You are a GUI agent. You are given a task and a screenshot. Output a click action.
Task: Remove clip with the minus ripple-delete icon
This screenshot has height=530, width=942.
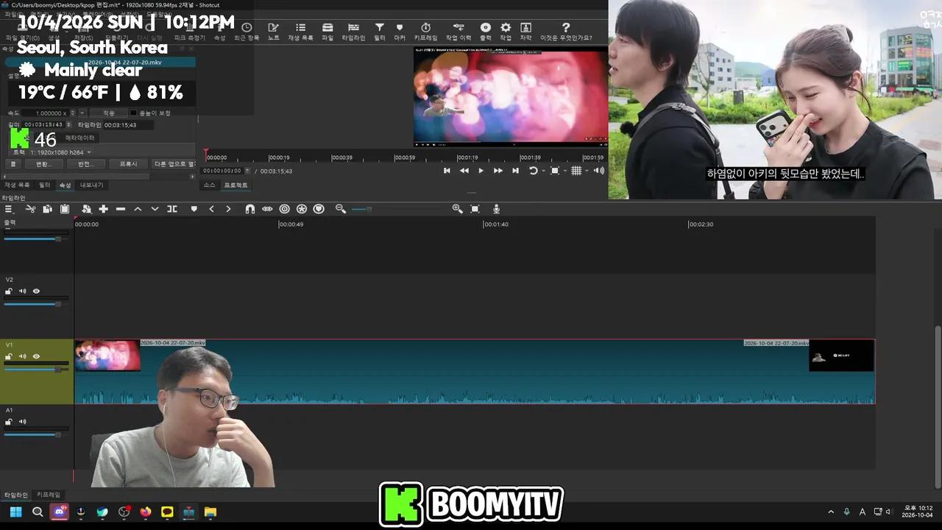pyautogui.click(x=121, y=209)
